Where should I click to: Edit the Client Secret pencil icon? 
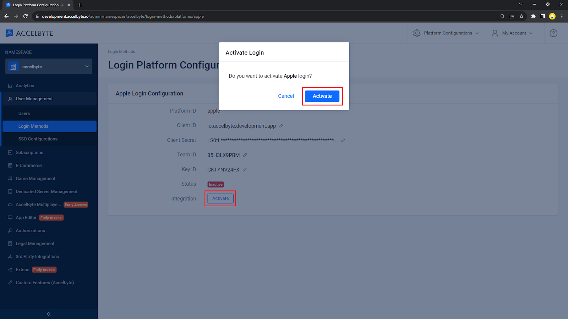(x=343, y=140)
